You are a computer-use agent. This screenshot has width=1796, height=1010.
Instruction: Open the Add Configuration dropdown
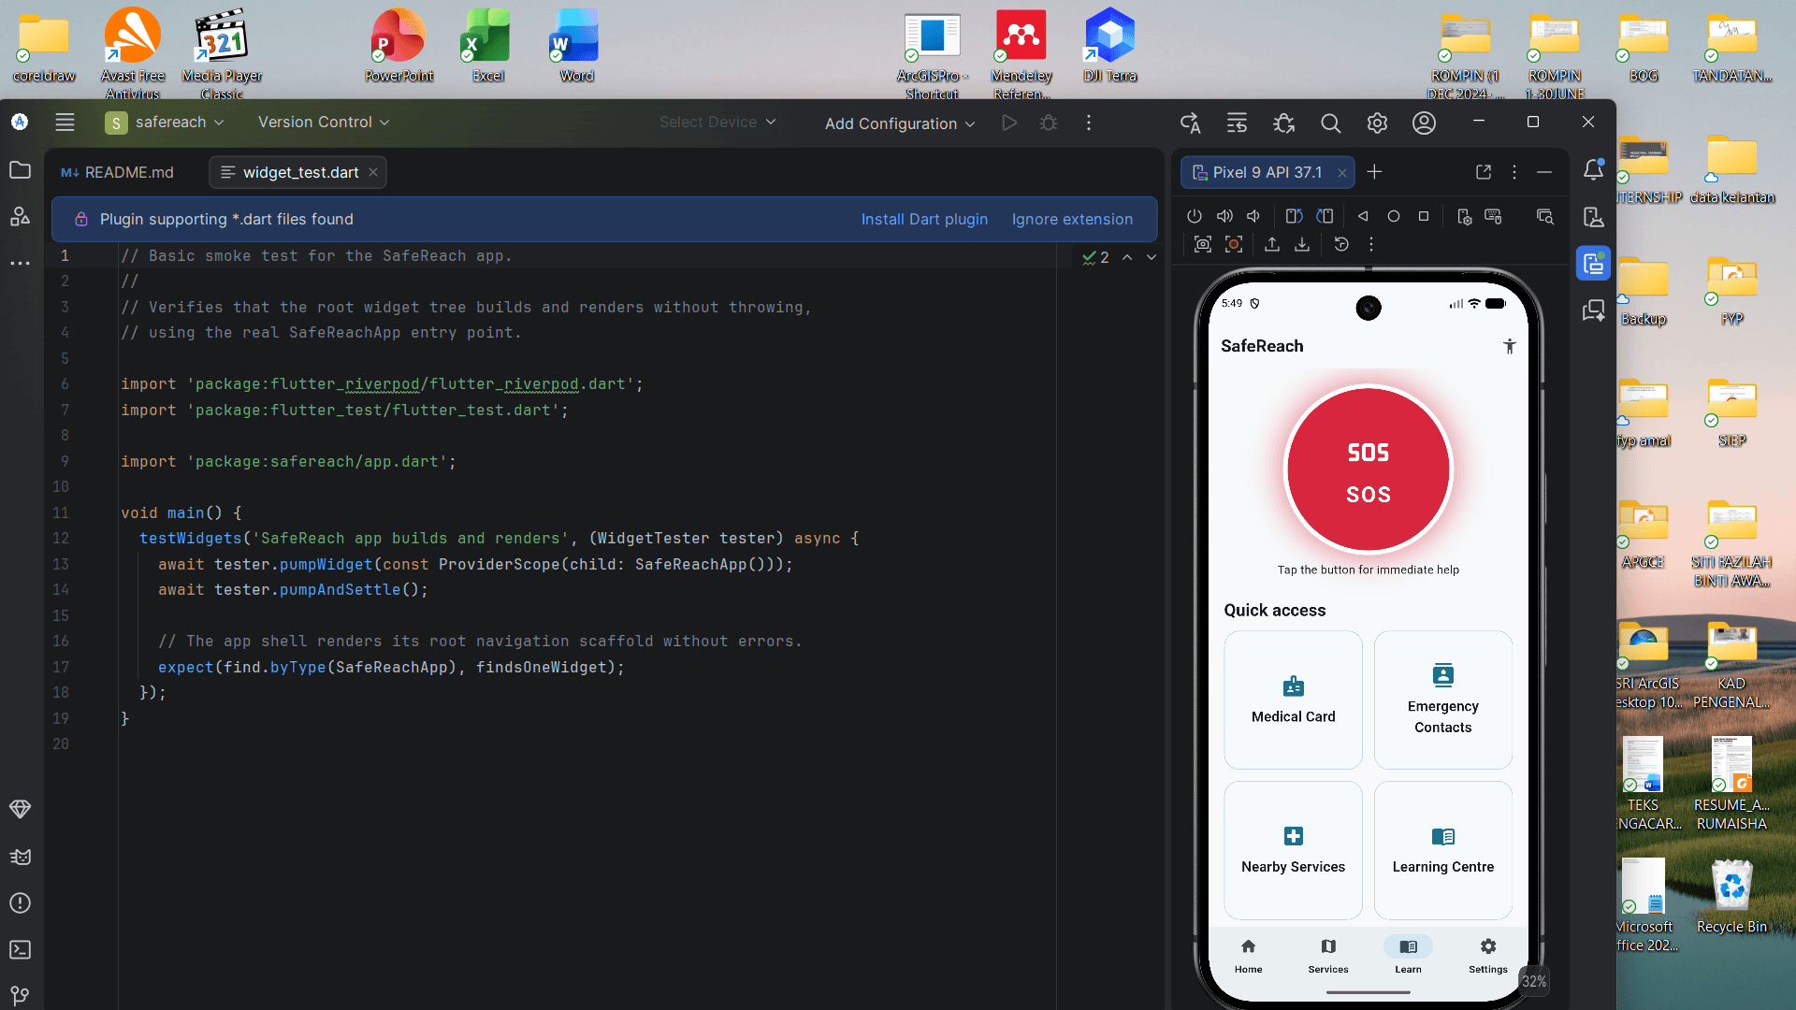(900, 123)
